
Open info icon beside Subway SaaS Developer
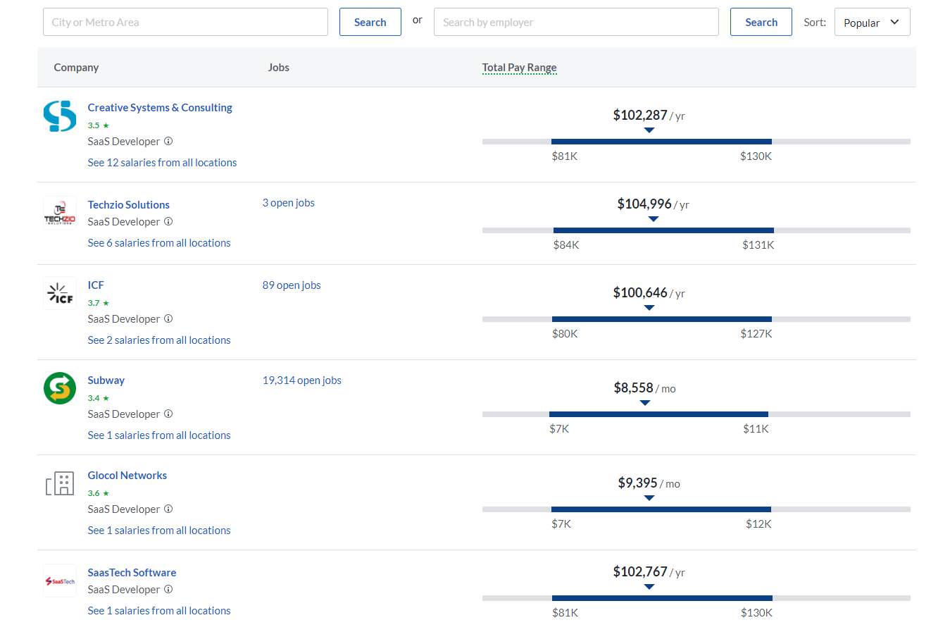click(168, 414)
